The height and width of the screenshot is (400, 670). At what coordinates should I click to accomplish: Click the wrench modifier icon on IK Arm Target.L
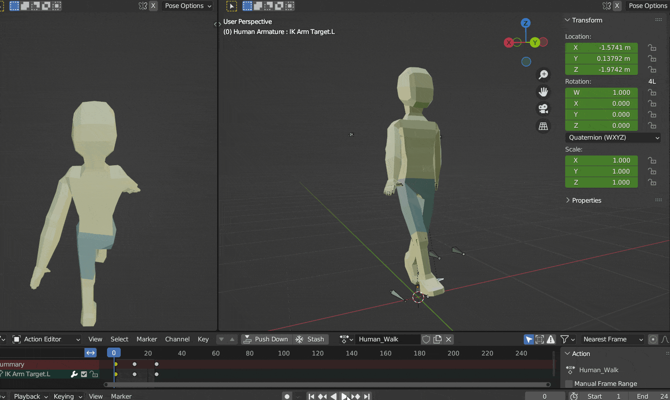click(74, 374)
